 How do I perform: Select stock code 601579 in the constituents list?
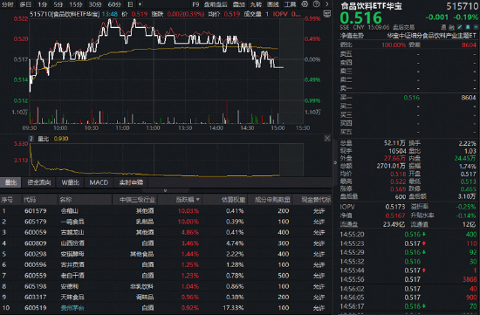pos(36,211)
